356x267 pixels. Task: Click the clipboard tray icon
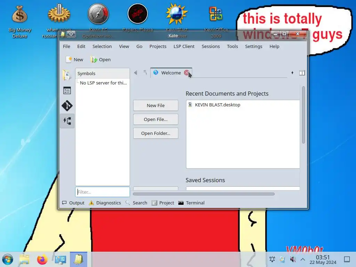click(x=282, y=259)
